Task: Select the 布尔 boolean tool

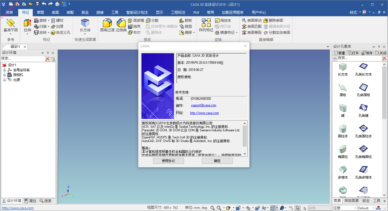Action: coord(134,32)
